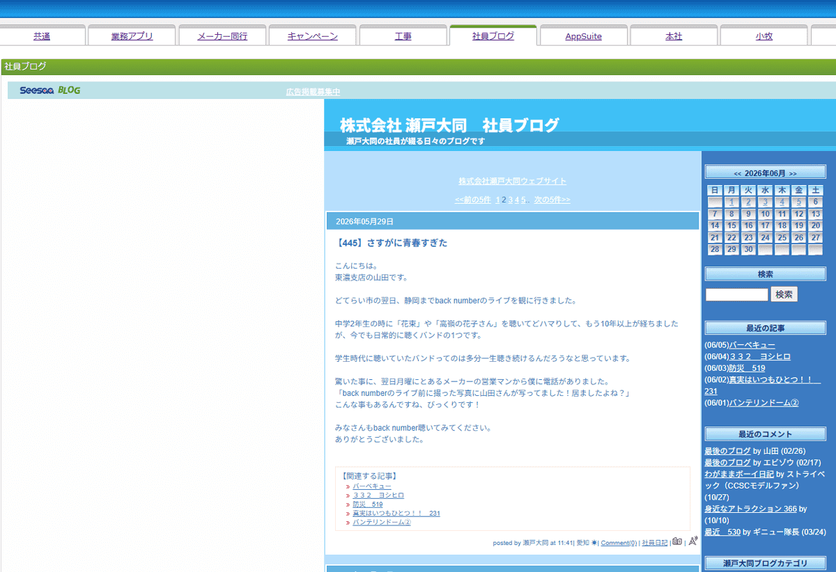Screen dimensions: 836x572
Task: Open バンテリンドーム② in related articles box
Action: click(382, 522)
